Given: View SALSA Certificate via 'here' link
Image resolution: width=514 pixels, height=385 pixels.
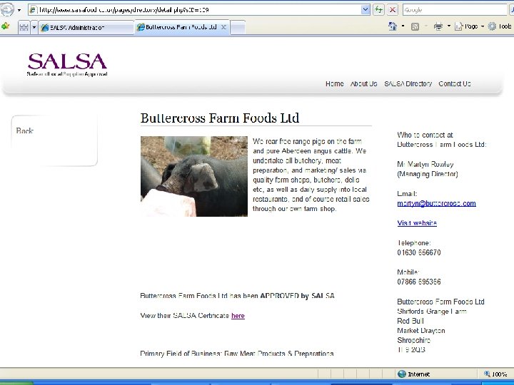Looking at the screenshot, I should point(238,316).
